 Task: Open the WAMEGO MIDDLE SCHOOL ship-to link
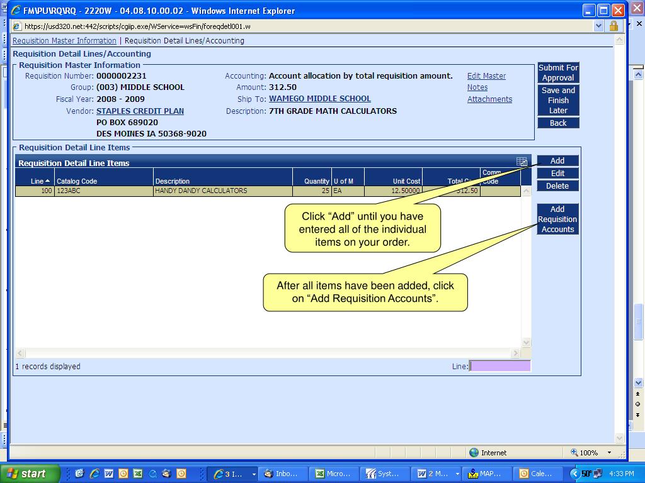click(x=319, y=99)
